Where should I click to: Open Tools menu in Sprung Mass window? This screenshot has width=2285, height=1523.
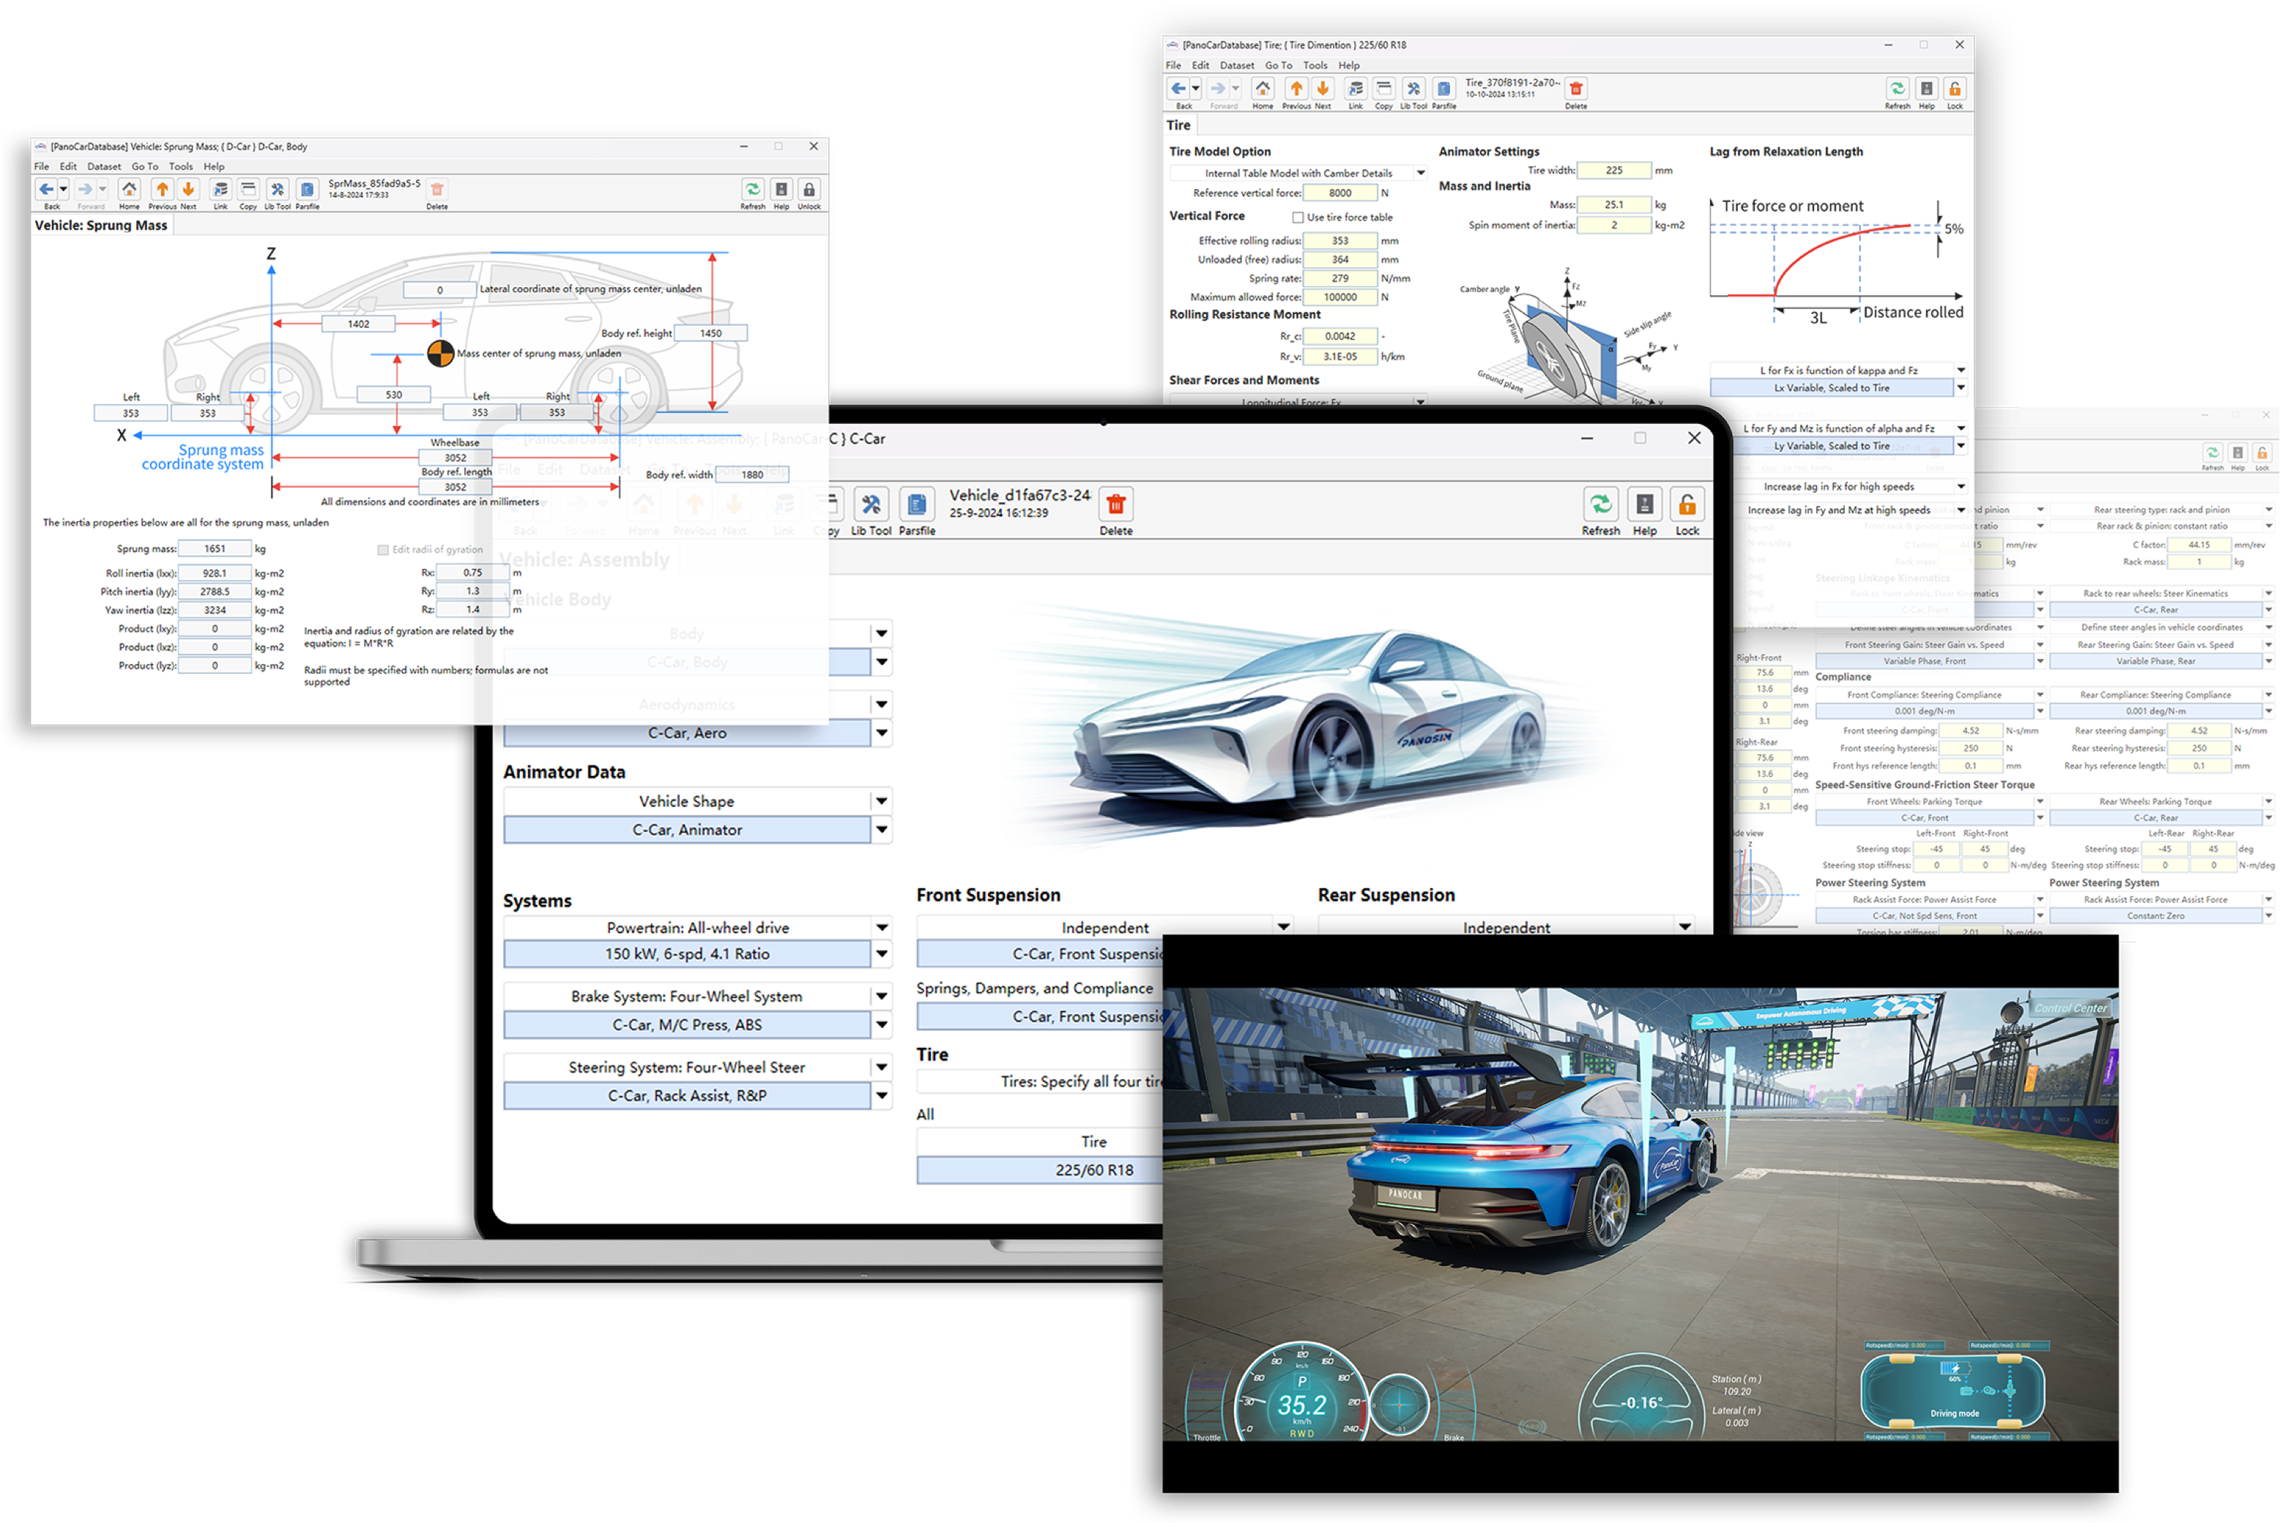coord(181,166)
